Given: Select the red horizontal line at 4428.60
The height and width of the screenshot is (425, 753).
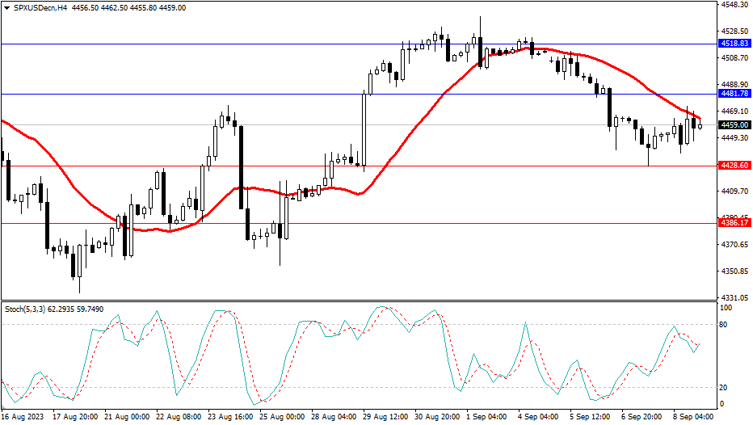Looking at the screenshot, I should pyautogui.click(x=485, y=166).
